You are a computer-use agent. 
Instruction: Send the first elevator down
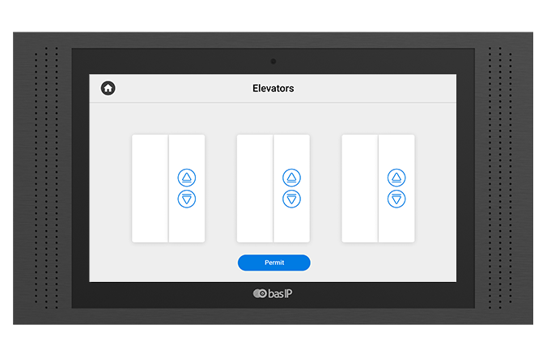coord(186,199)
